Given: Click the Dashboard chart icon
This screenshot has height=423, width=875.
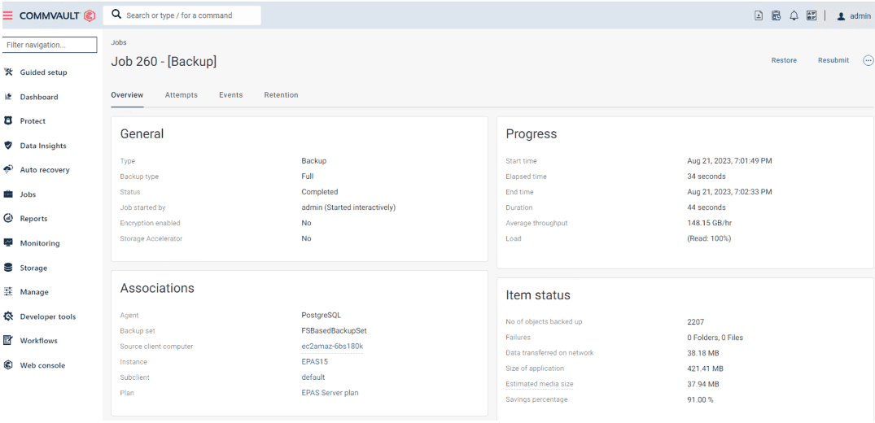Looking at the screenshot, I should [8, 97].
